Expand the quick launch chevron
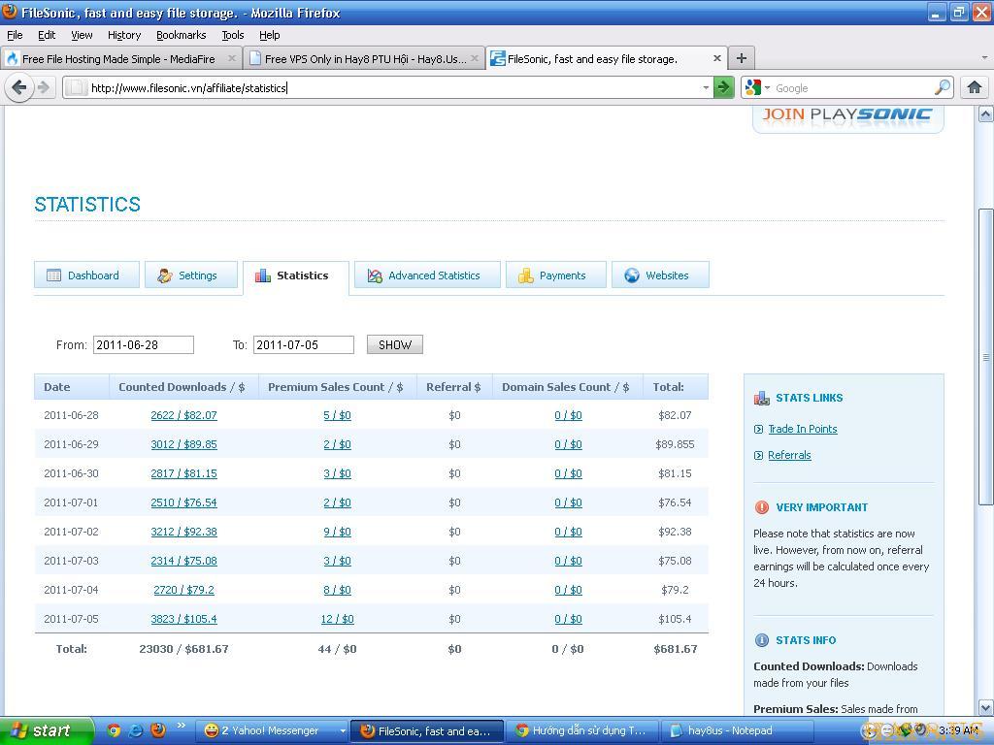Image resolution: width=994 pixels, height=745 pixels. 181,726
